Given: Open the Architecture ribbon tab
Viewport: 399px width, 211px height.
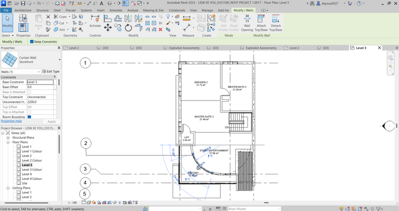Looking at the screenshot, I should [23, 10].
